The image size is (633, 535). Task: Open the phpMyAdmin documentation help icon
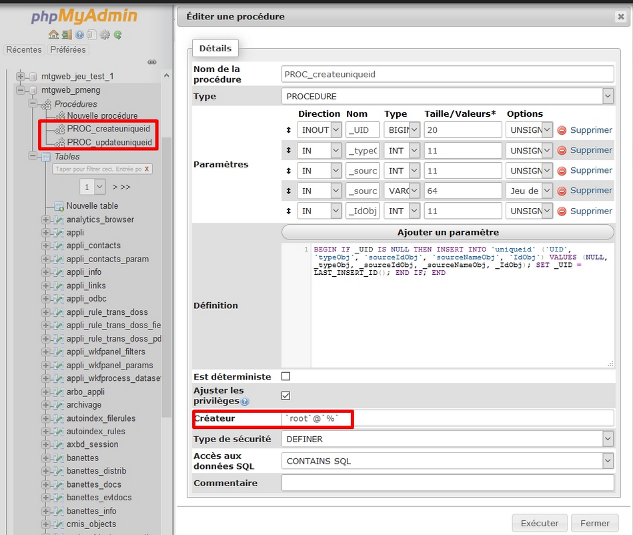click(x=79, y=35)
